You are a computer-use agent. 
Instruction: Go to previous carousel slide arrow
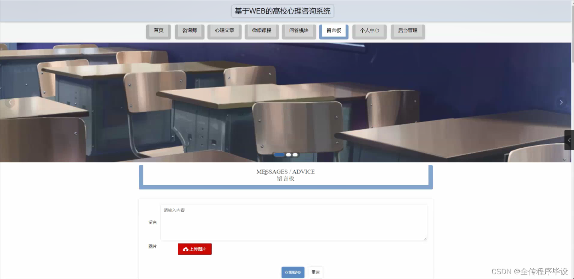[10, 102]
